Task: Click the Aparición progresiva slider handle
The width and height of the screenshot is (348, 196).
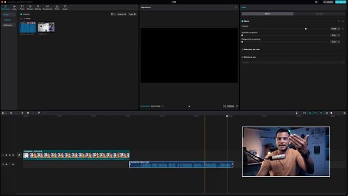Action: pyautogui.click(x=242, y=35)
